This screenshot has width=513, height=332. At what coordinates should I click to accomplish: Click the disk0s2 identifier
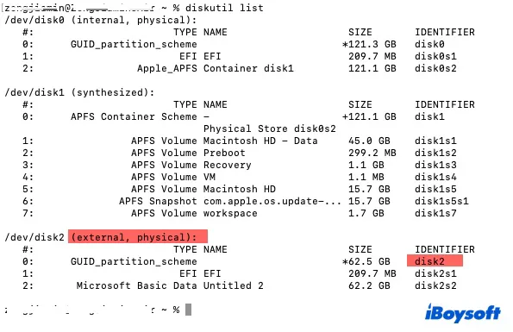[x=435, y=68]
